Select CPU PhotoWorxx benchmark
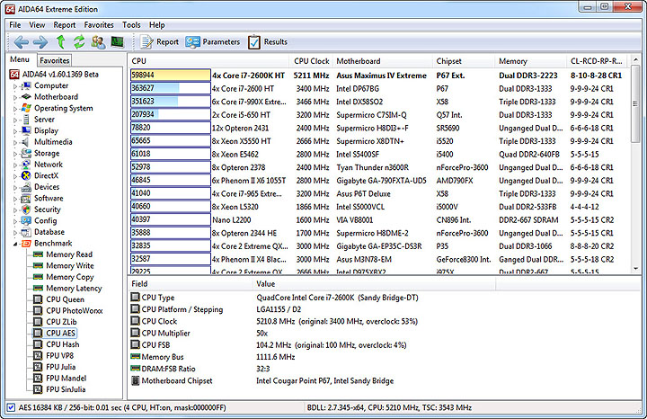Viewport: 647px width, 419px height. pyautogui.click(x=75, y=310)
